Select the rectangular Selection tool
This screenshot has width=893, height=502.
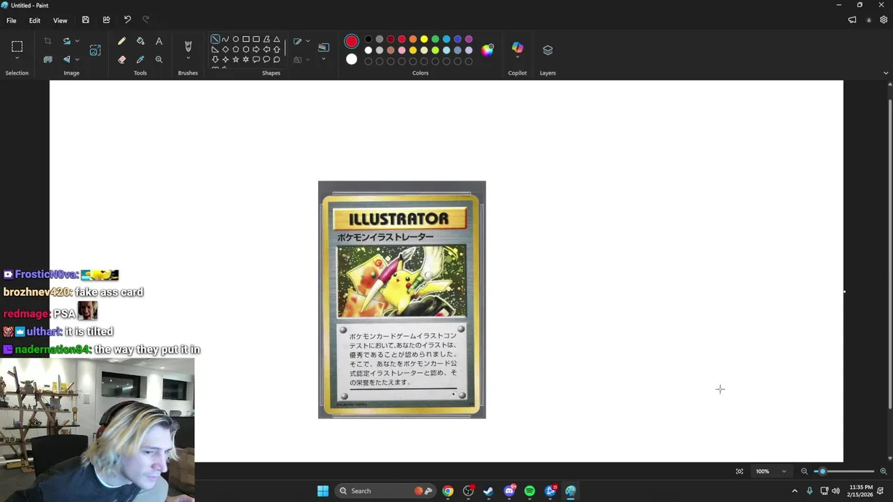pyautogui.click(x=17, y=47)
